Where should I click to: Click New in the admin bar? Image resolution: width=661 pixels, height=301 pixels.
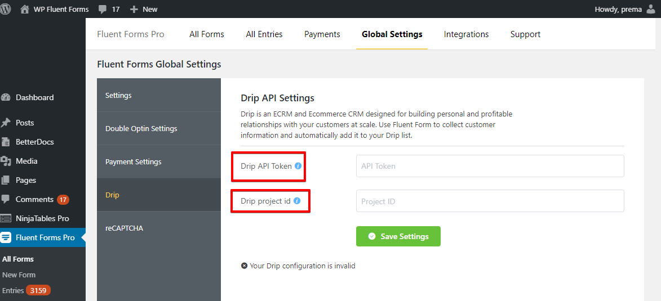tap(150, 9)
